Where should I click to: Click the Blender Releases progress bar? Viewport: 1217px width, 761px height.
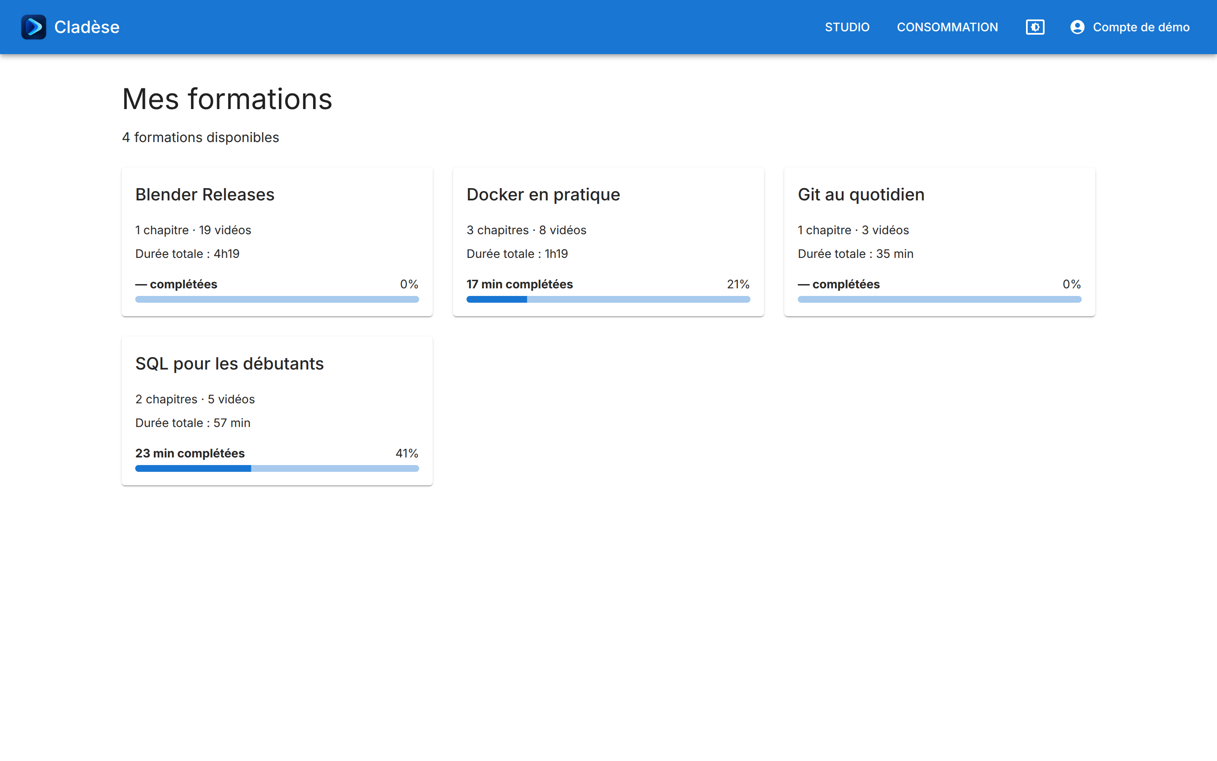[x=277, y=299]
